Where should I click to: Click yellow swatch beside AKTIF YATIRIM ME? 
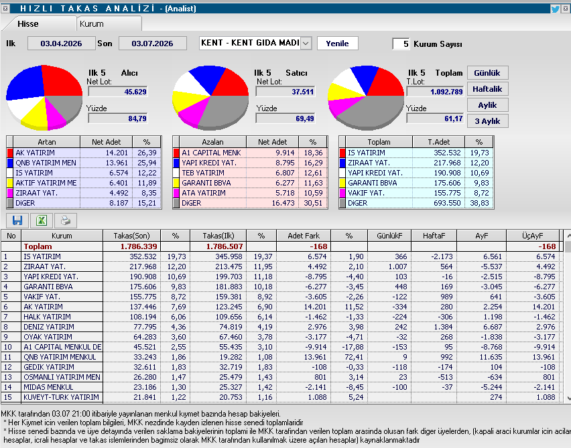click(10, 183)
